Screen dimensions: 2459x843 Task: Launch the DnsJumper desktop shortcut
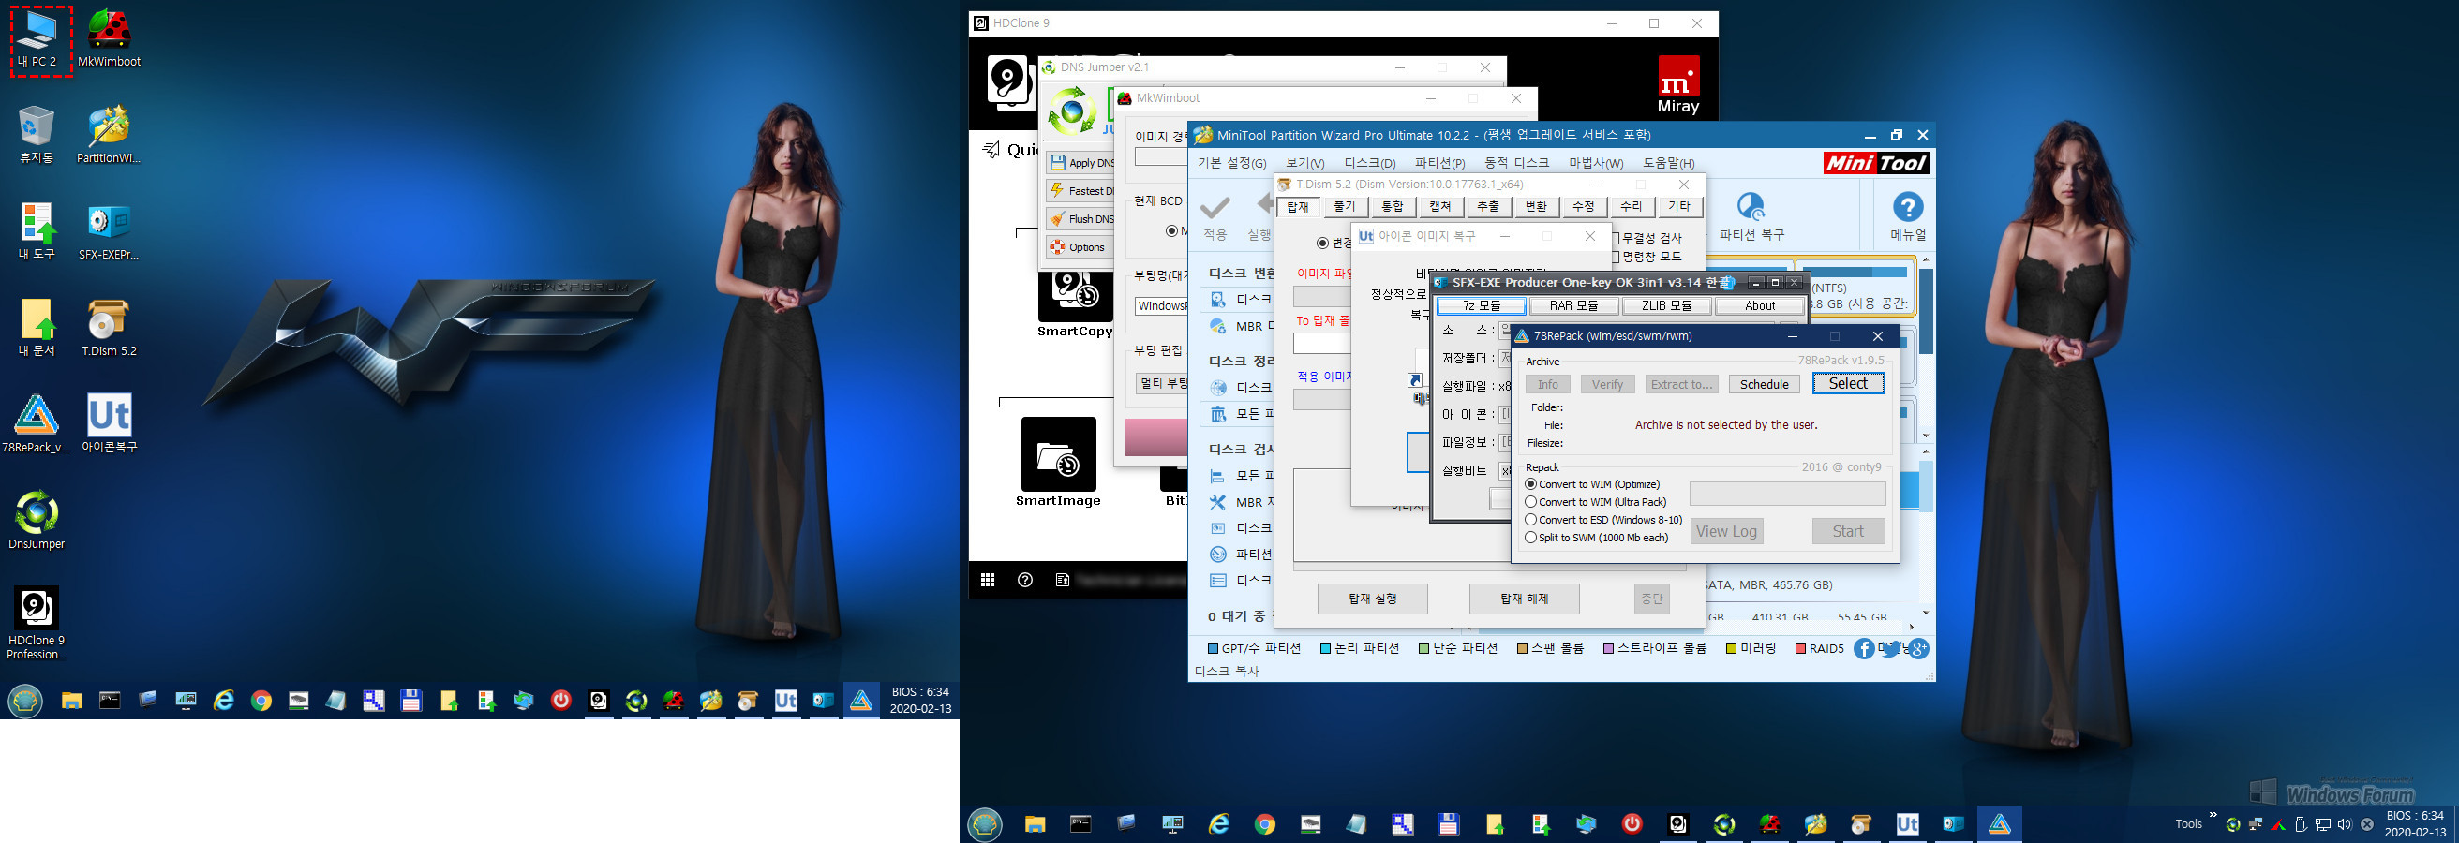click(x=37, y=521)
